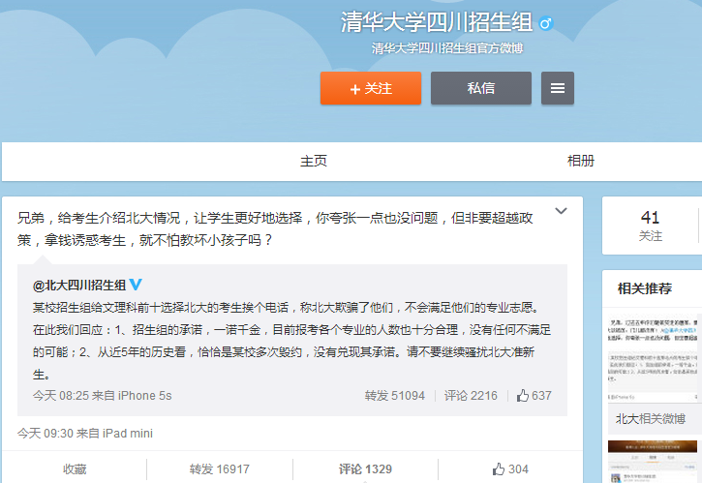The image size is (702, 483).
Task: Click the male gender icon beside the title
Action: coord(545,22)
